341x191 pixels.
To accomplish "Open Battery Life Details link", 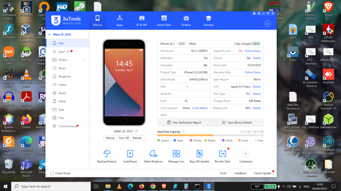I will 257,108.
